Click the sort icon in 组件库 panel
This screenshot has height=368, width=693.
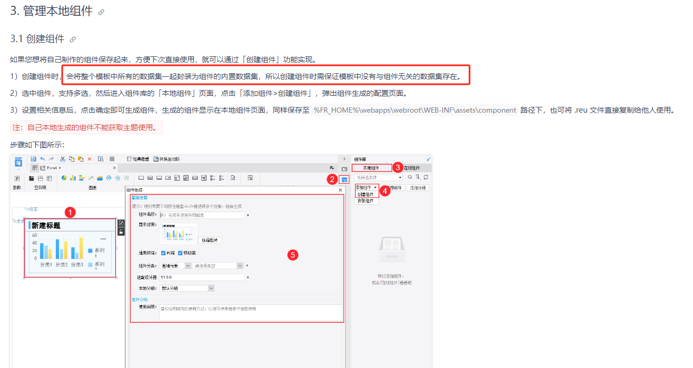coord(418,177)
